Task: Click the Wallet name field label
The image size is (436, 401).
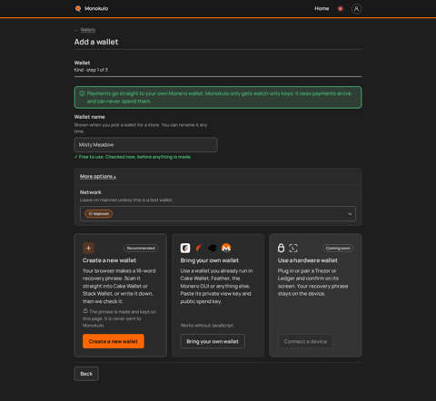Action: tap(90, 117)
